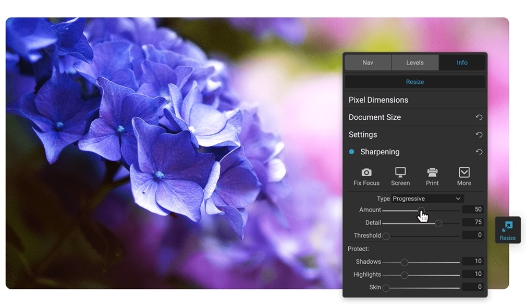Reset the Document Size section
This screenshot has height=308, width=526.
[x=479, y=117]
